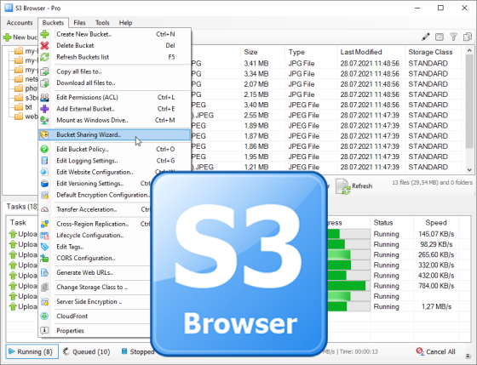Click the Mount as Windows Drive icon

click(44, 120)
